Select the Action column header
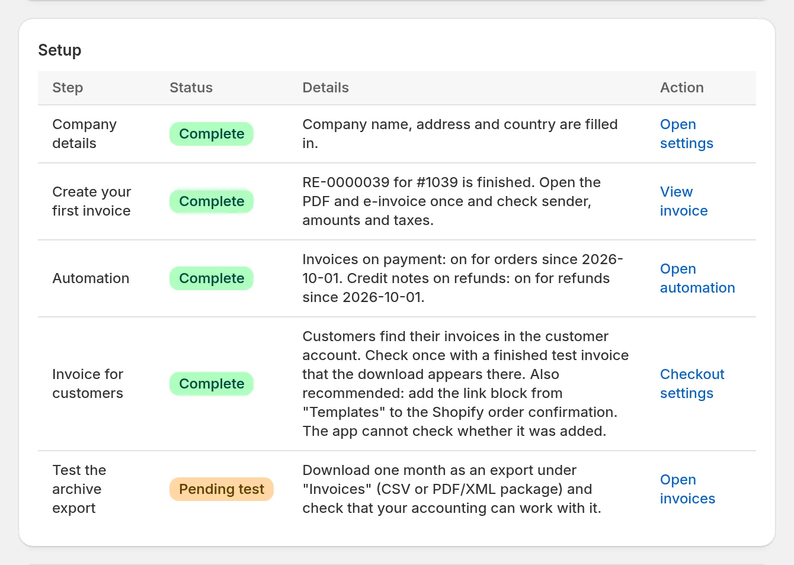 (682, 88)
